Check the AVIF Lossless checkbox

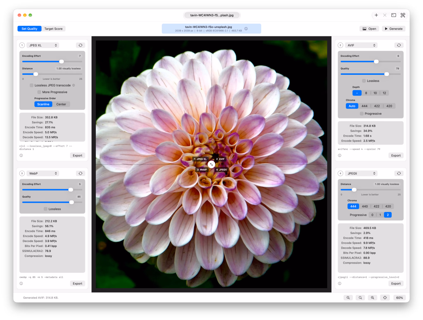pyautogui.click(x=364, y=81)
